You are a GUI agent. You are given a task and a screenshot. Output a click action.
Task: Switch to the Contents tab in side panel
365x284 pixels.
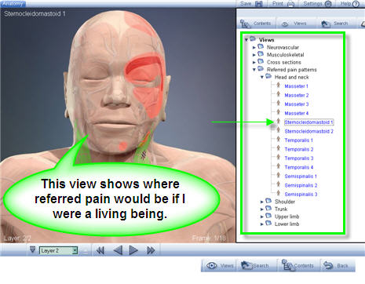(256, 24)
